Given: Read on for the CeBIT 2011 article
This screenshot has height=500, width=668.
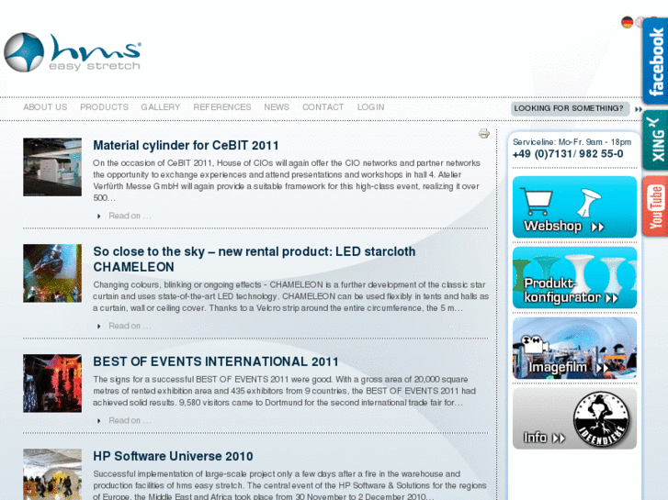Looking at the screenshot, I should pos(129,216).
